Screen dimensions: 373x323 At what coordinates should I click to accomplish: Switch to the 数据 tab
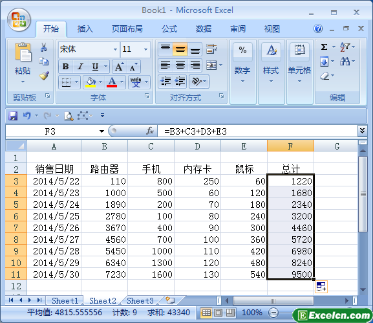point(204,29)
